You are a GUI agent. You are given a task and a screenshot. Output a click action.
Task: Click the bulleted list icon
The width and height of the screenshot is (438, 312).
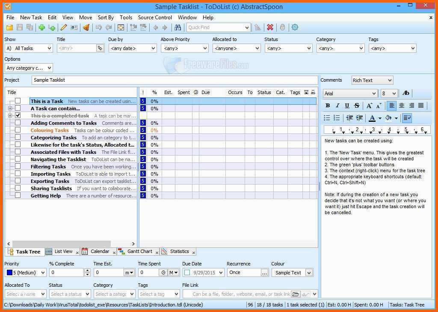pyautogui.click(x=327, y=118)
